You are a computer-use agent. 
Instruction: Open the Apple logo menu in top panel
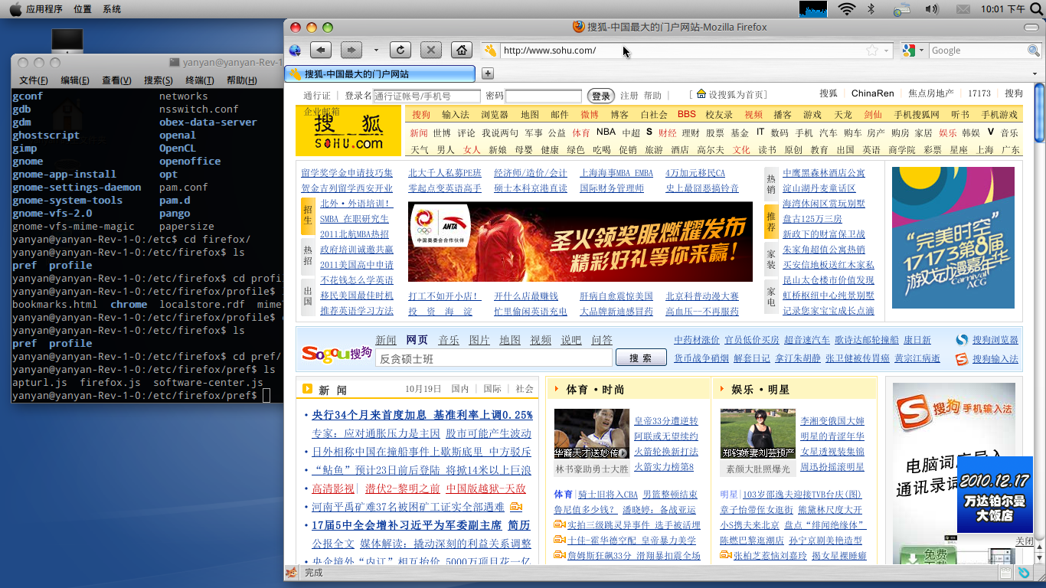15,8
